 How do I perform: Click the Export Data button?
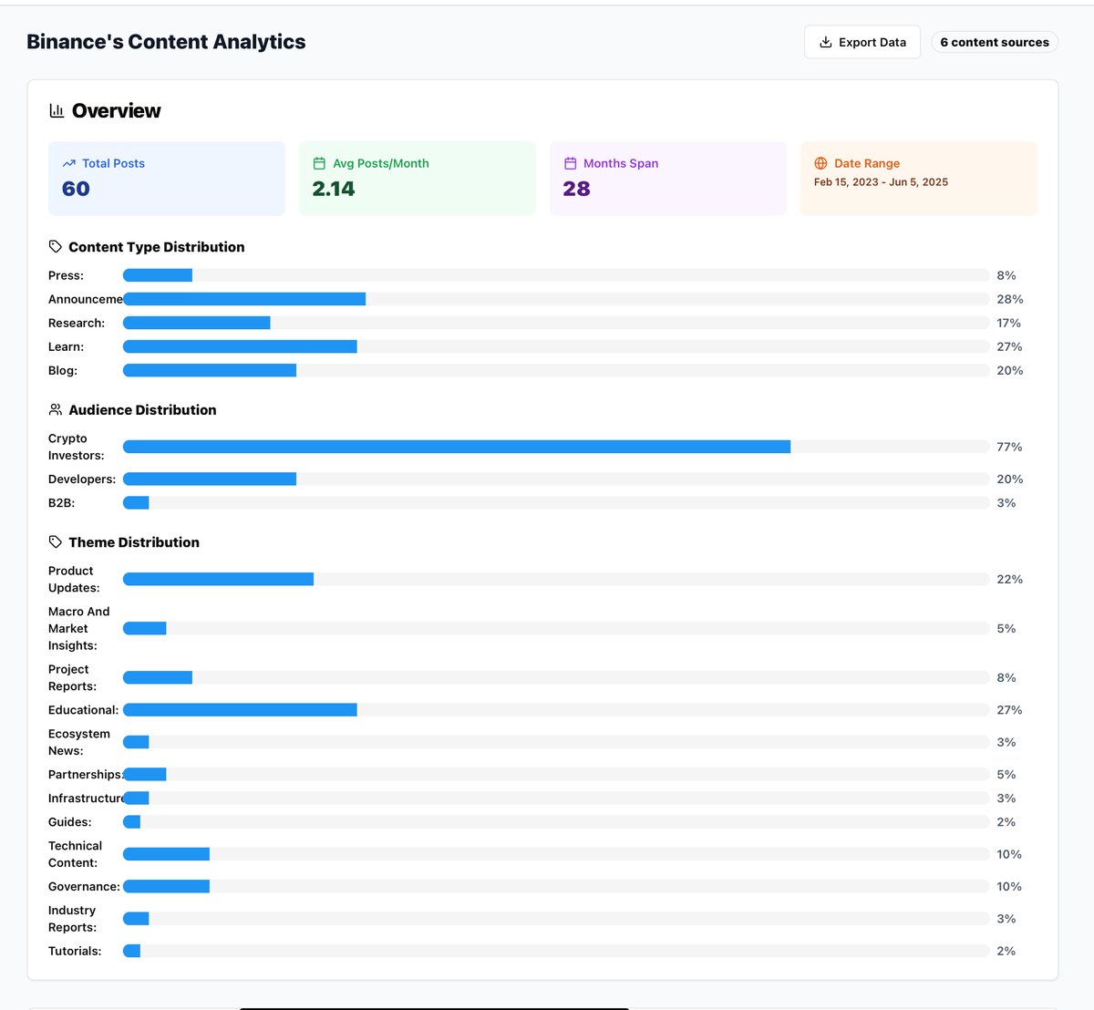[x=862, y=42]
